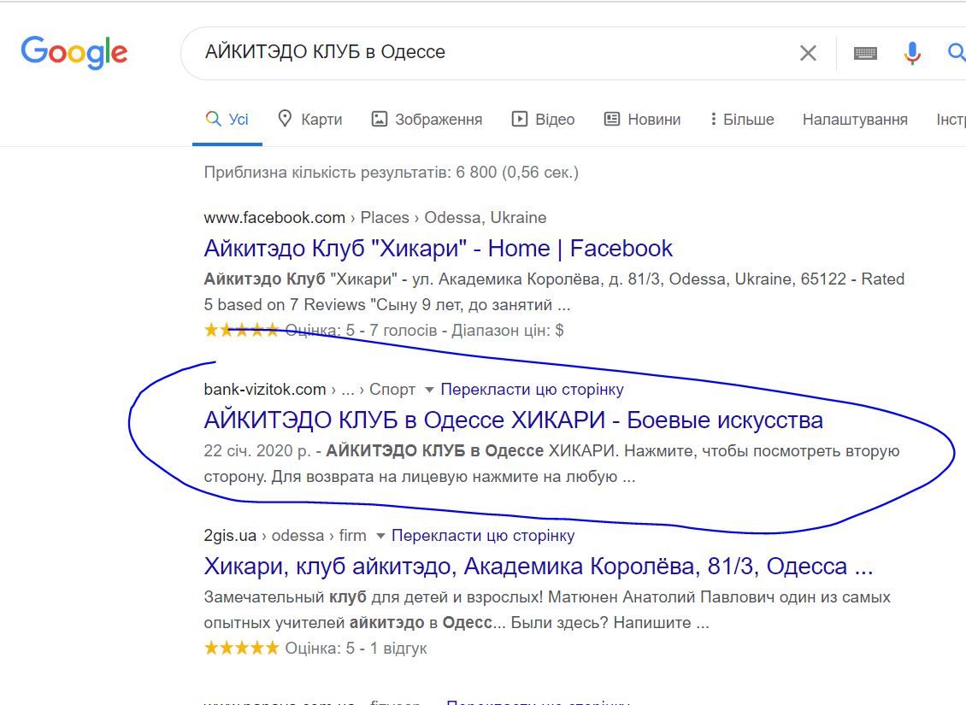This screenshot has height=705, width=966.
Task: Open the Зображення tab
Action: [427, 120]
